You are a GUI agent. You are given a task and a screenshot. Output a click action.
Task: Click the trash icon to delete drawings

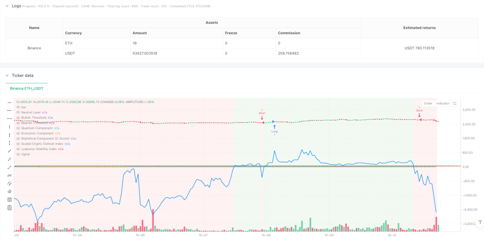[9, 208]
